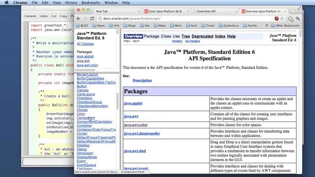Click the Help link in Javadoc navbar
This screenshot has width=315, height=177.
[x=231, y=36]
